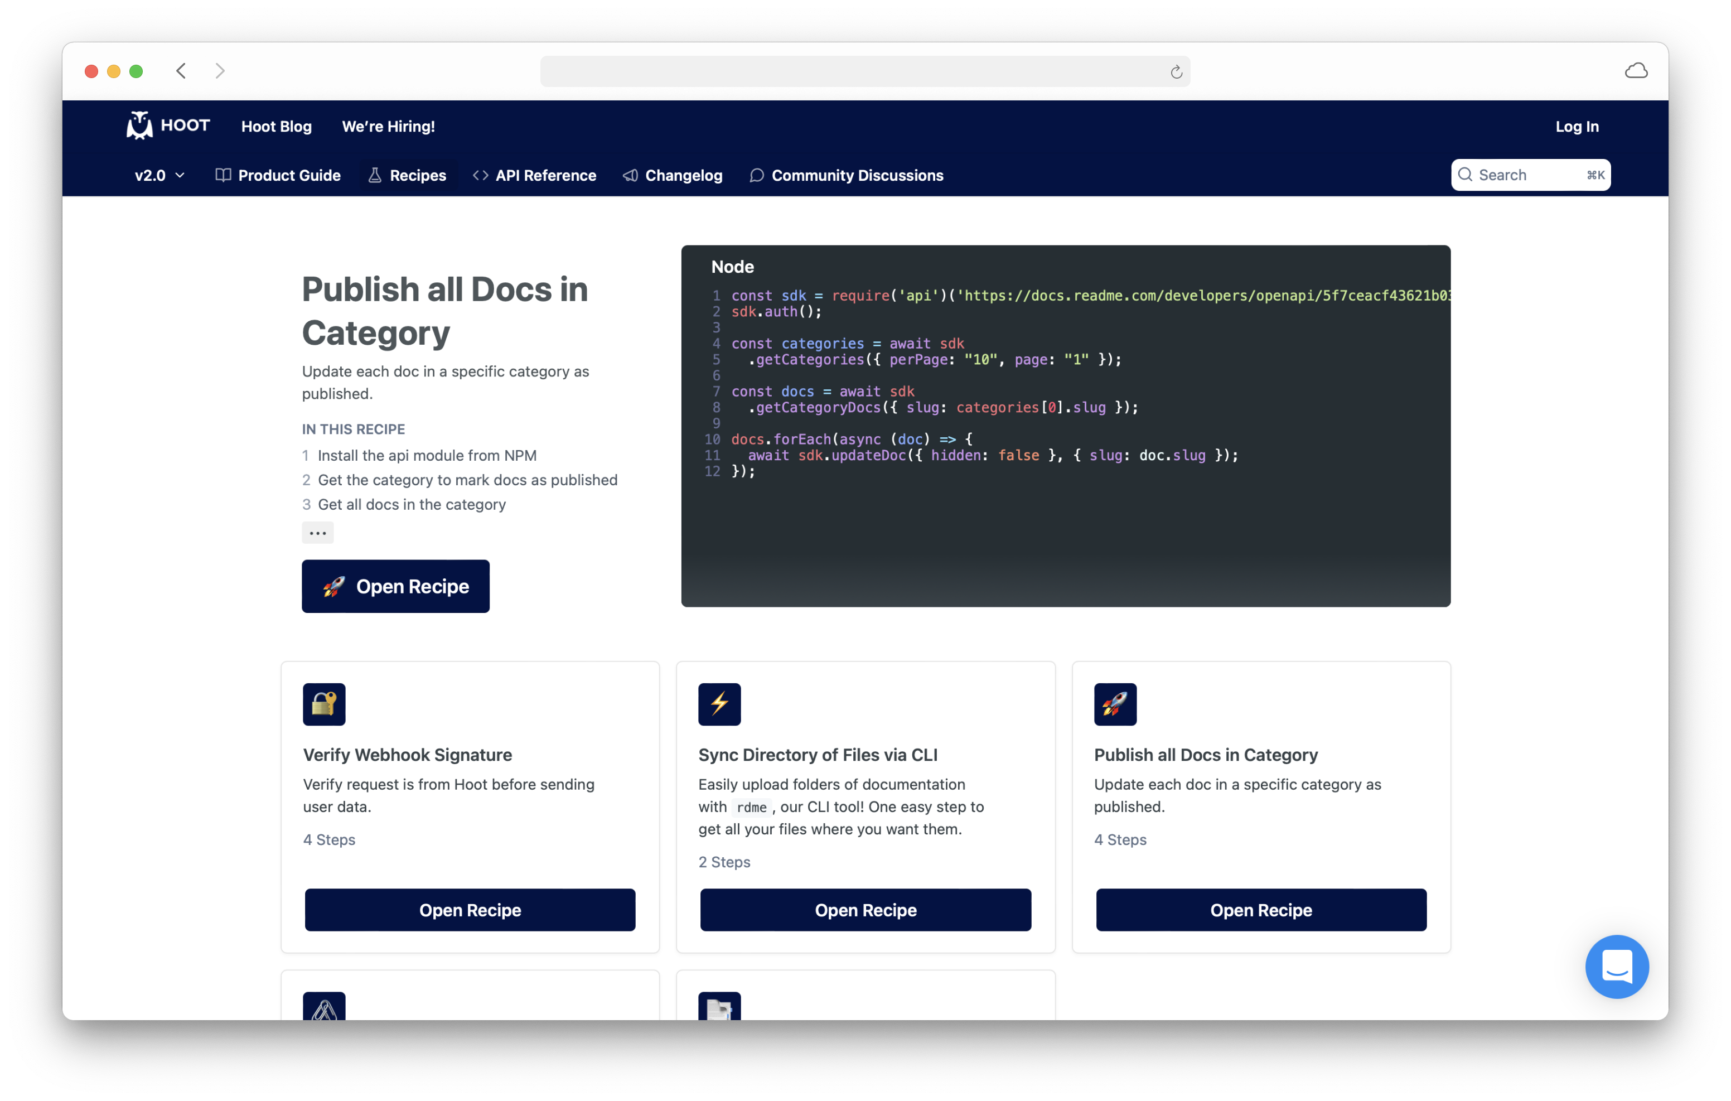Open the Recipes section via beaker icon

point(375,175)
